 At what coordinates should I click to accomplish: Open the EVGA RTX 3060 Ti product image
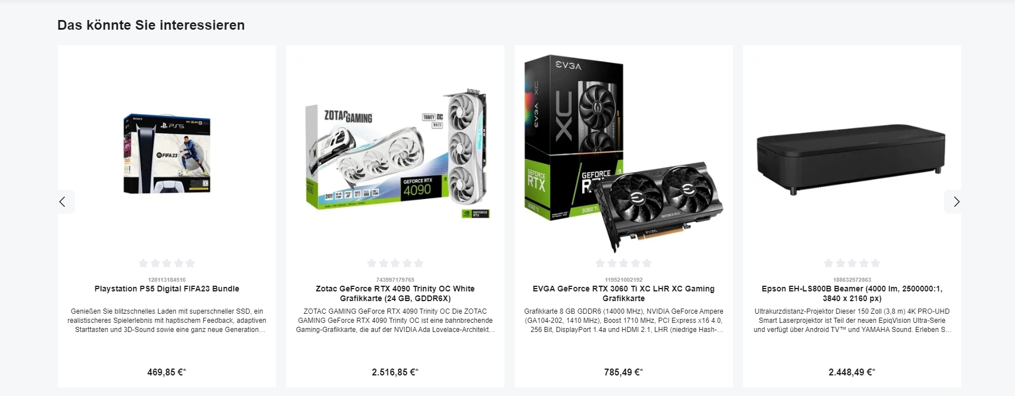click(623, 154)
